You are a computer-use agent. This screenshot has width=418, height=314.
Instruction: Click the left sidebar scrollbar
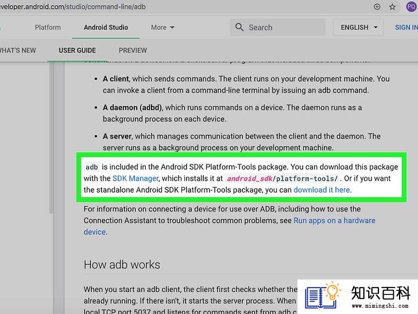point(51,139)
